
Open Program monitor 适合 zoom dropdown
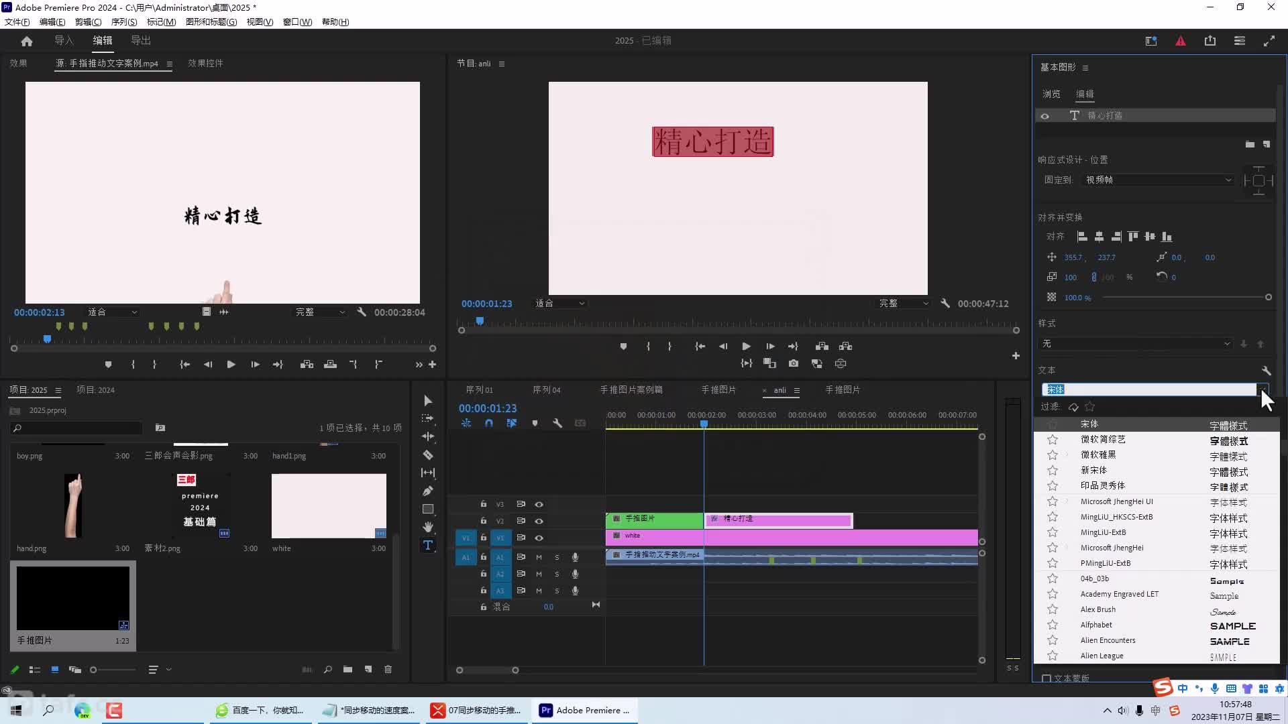560,303
